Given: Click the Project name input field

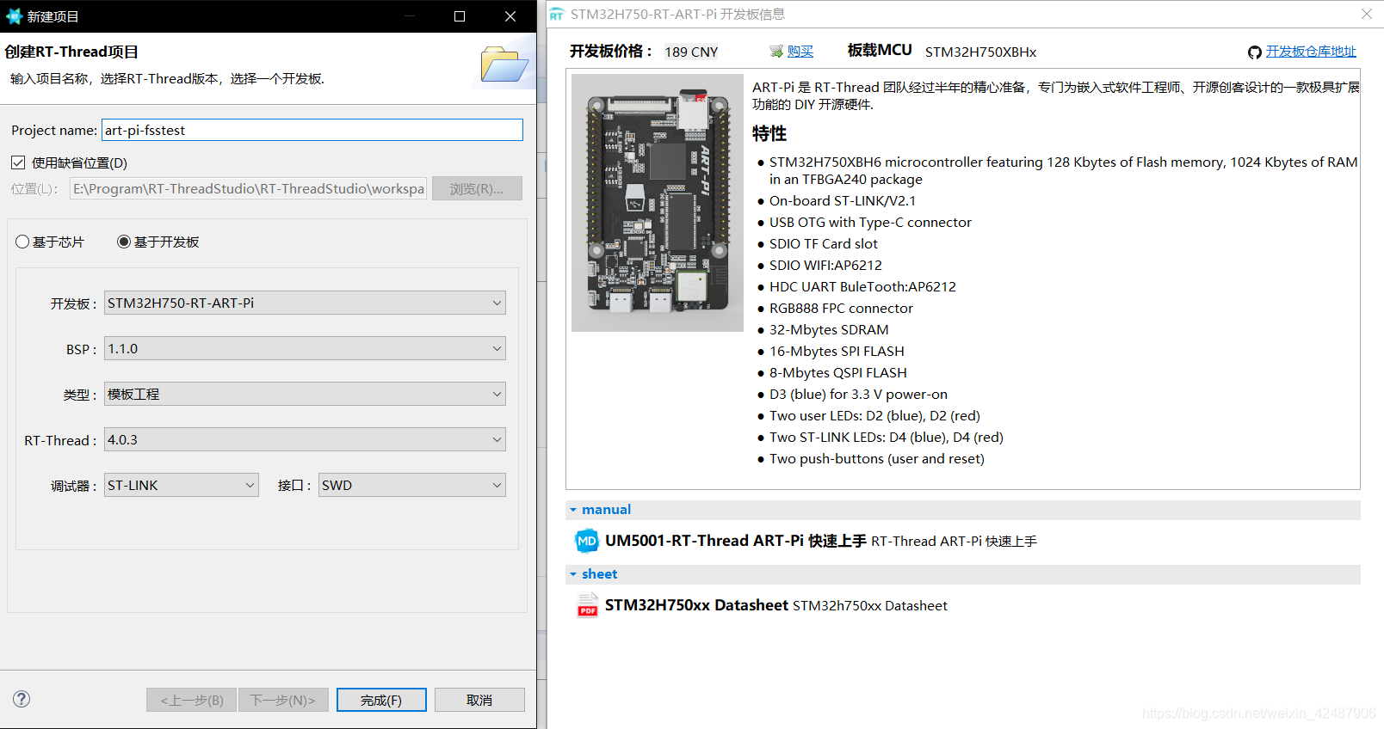Looking at the screenshot, I should click(312, 130).
